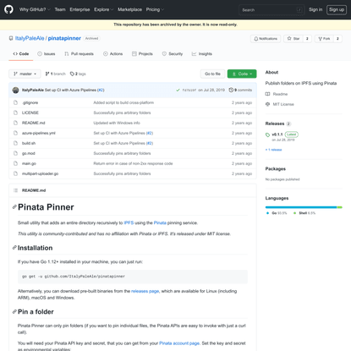
Task: Open the GitHub logo homepage icon
Action: pyautogui.click(x=8, y=9)
